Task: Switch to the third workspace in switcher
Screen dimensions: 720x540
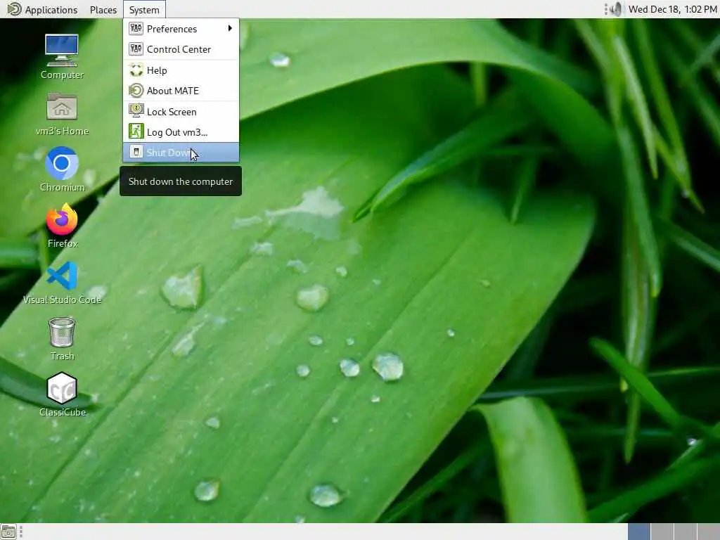Action: [x=685, y=532]
